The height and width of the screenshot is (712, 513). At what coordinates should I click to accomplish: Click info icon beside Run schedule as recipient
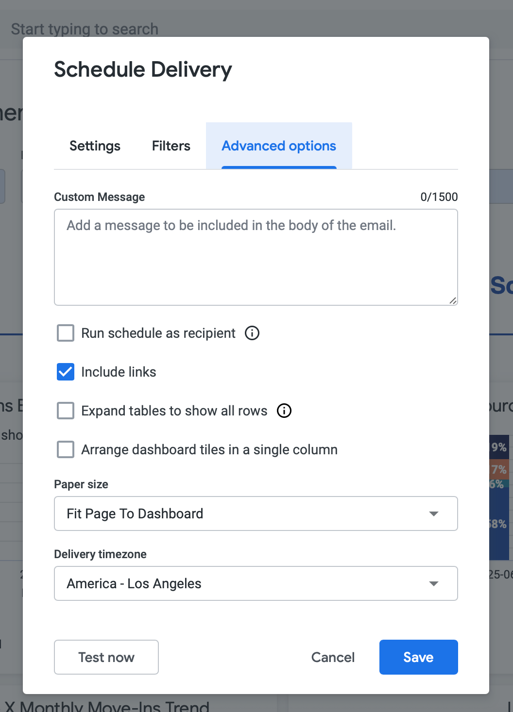coord(252,333)
